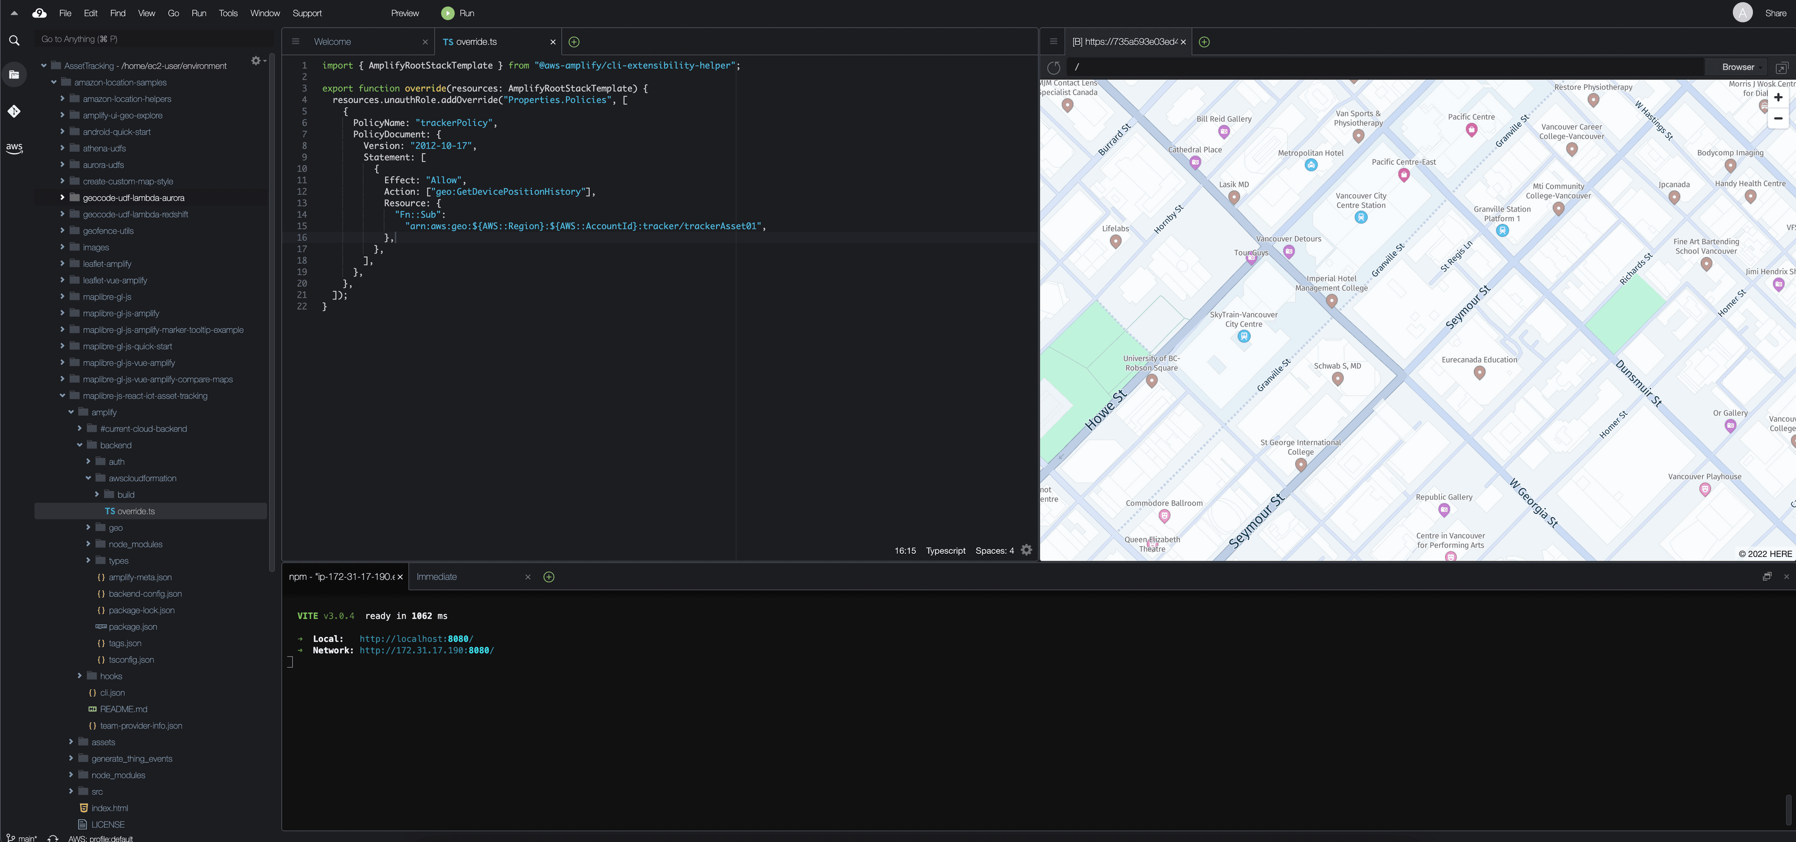Pop out preview into new window

[1782, 68]
